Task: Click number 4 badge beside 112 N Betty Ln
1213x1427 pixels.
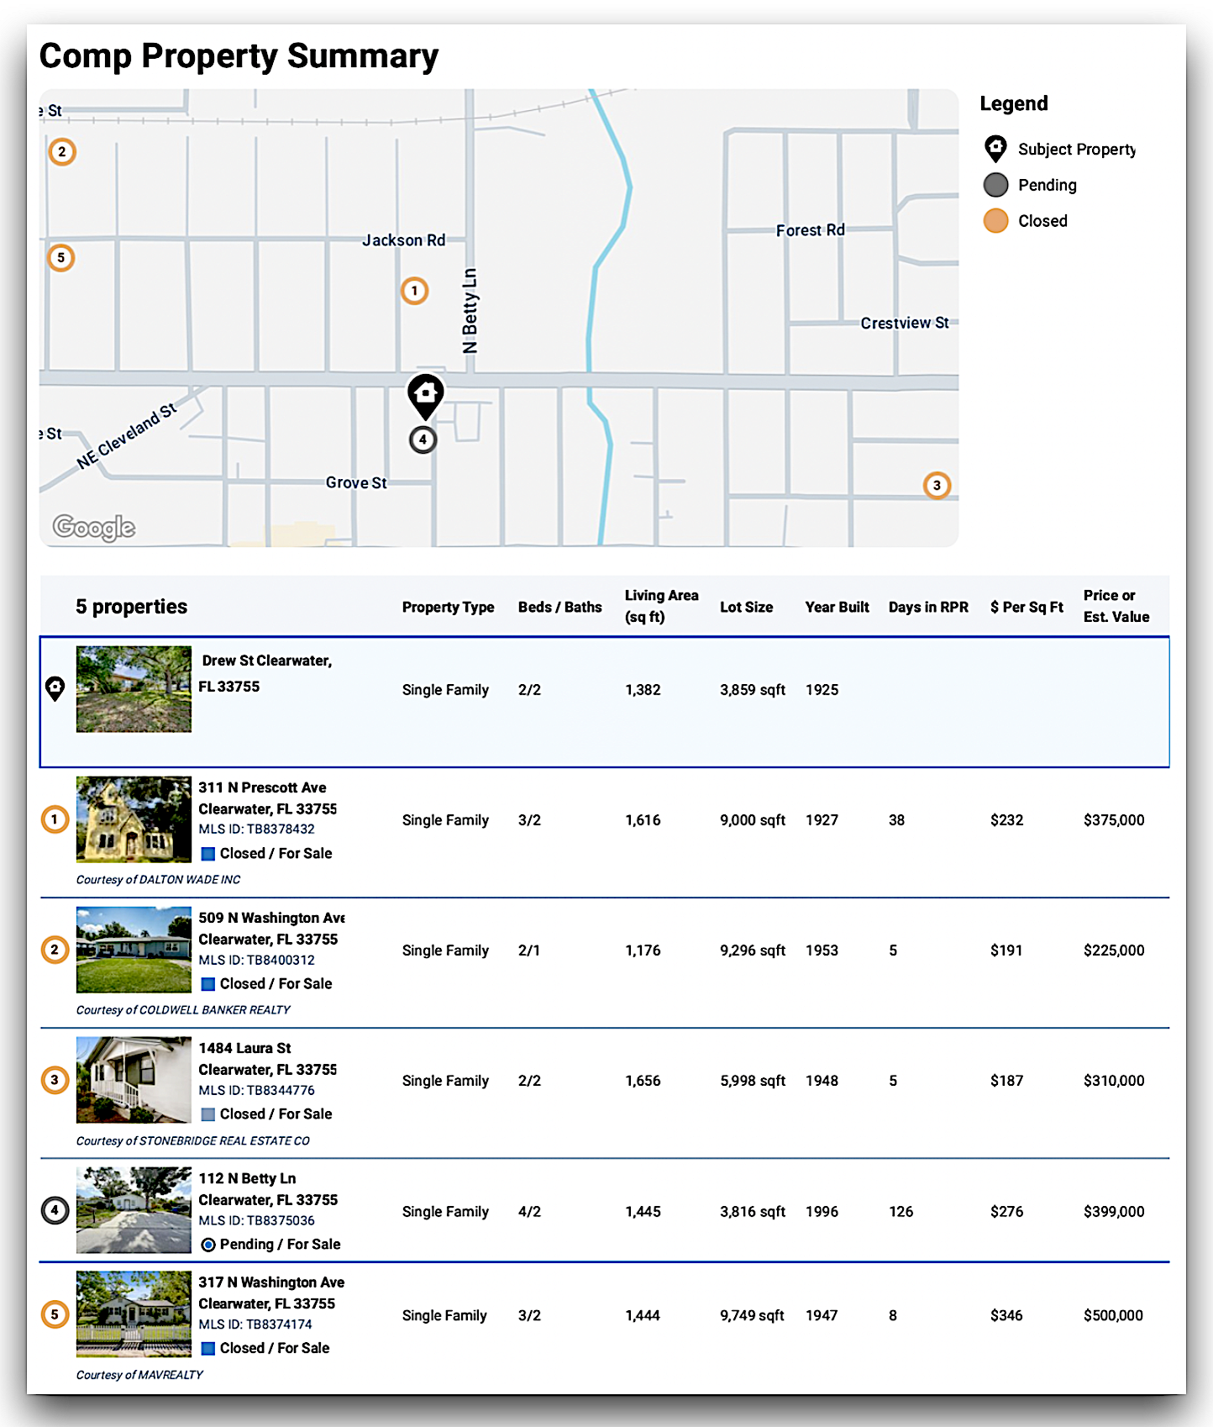Action: pos(55,1211)
